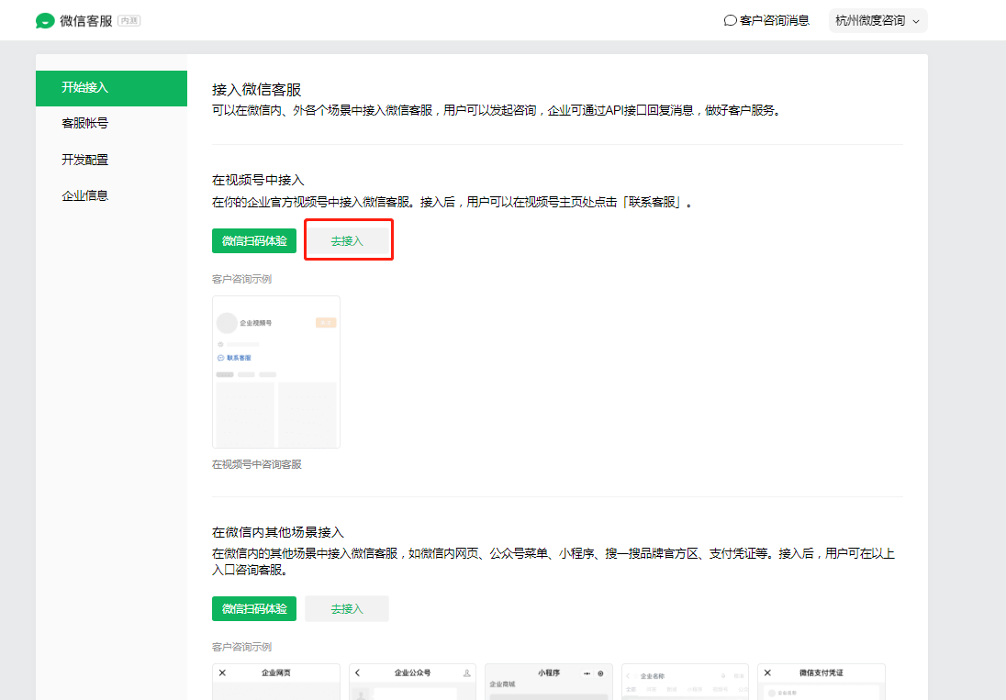Open the 小程序 example thumbnail

click(549, 682)
